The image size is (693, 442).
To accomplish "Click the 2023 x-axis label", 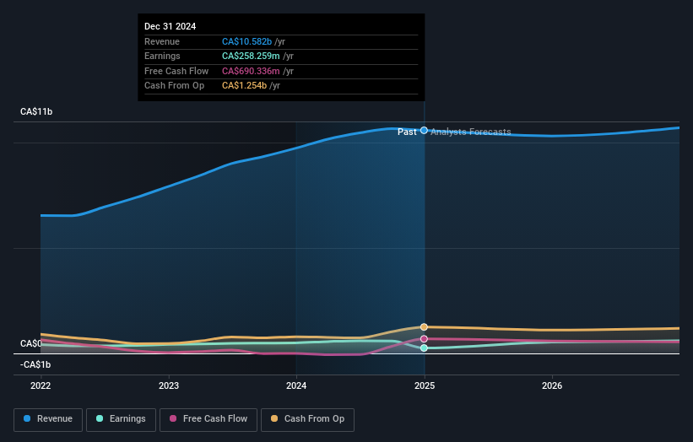I will point(169,386).
